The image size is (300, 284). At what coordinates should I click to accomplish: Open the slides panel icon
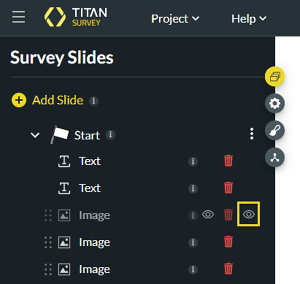(x=275, y=77)
